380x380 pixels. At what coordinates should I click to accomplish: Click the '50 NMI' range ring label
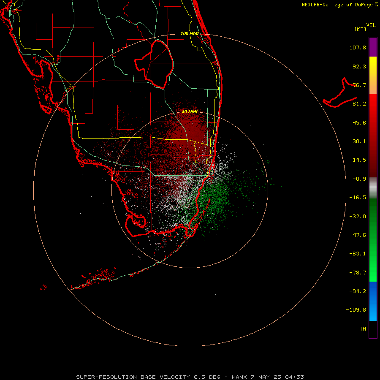(x=190, y=111)
